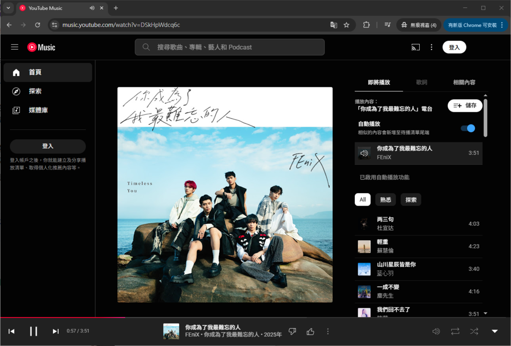The width and height of the screenshot is (511, 346).
Task: Click the 一成不變 queue thumbnail
Action: point(364,292)
